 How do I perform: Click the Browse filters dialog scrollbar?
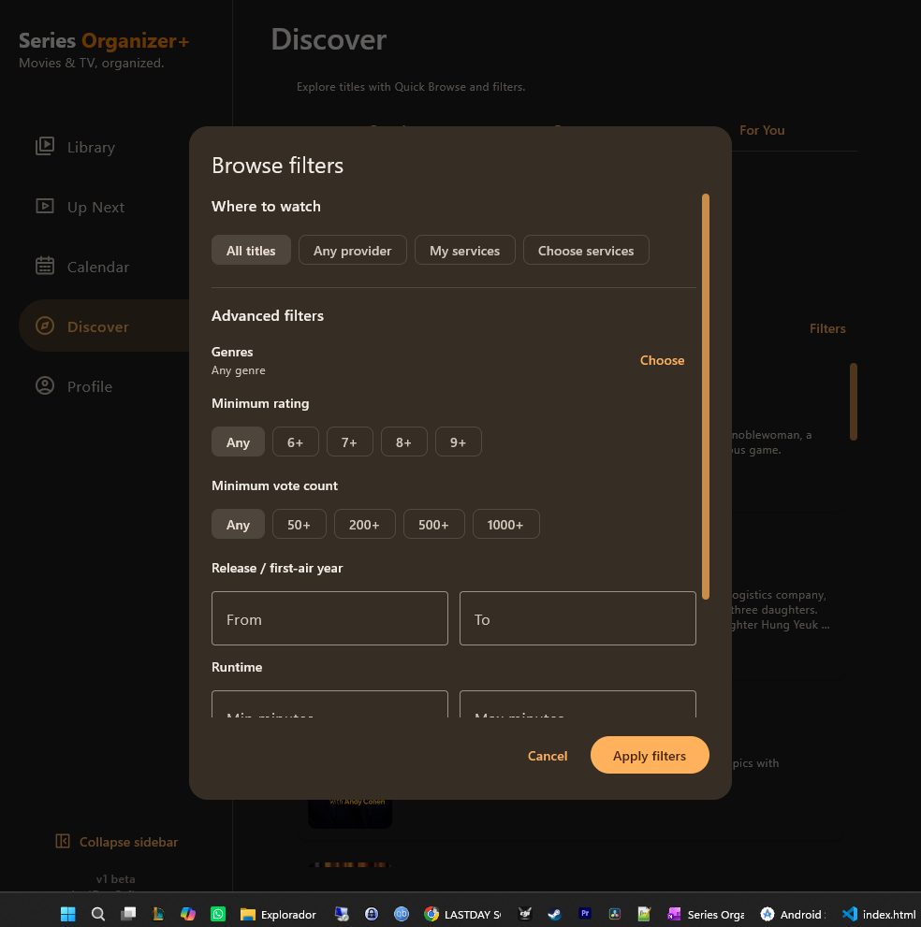705,396
